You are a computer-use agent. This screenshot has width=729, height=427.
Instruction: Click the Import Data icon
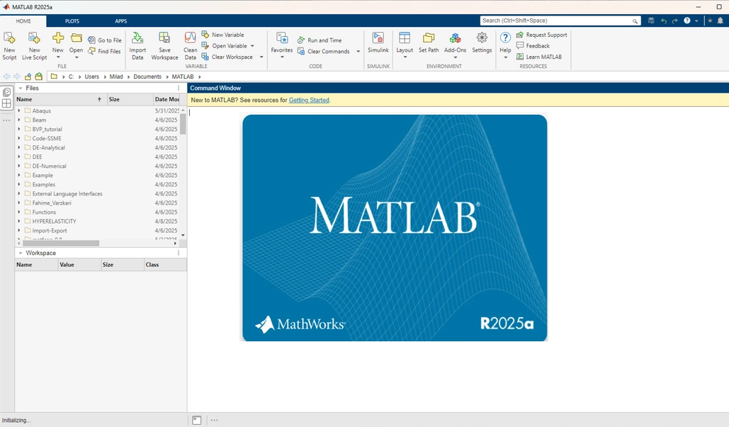(137, 44)
